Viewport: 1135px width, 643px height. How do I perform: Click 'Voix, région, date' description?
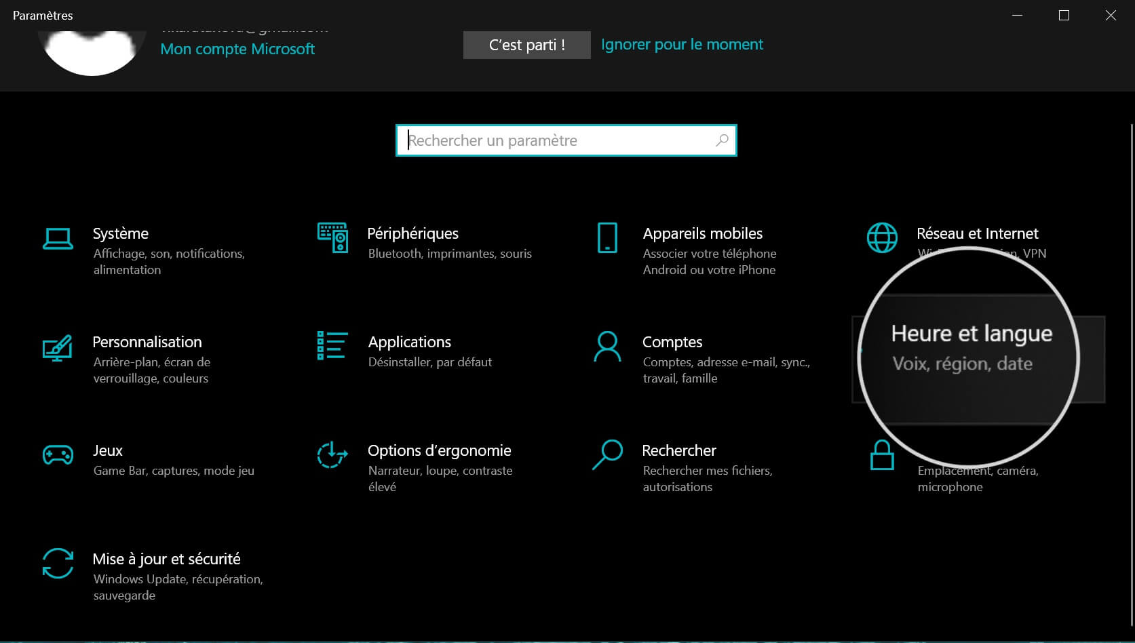[x=962, y=364]
